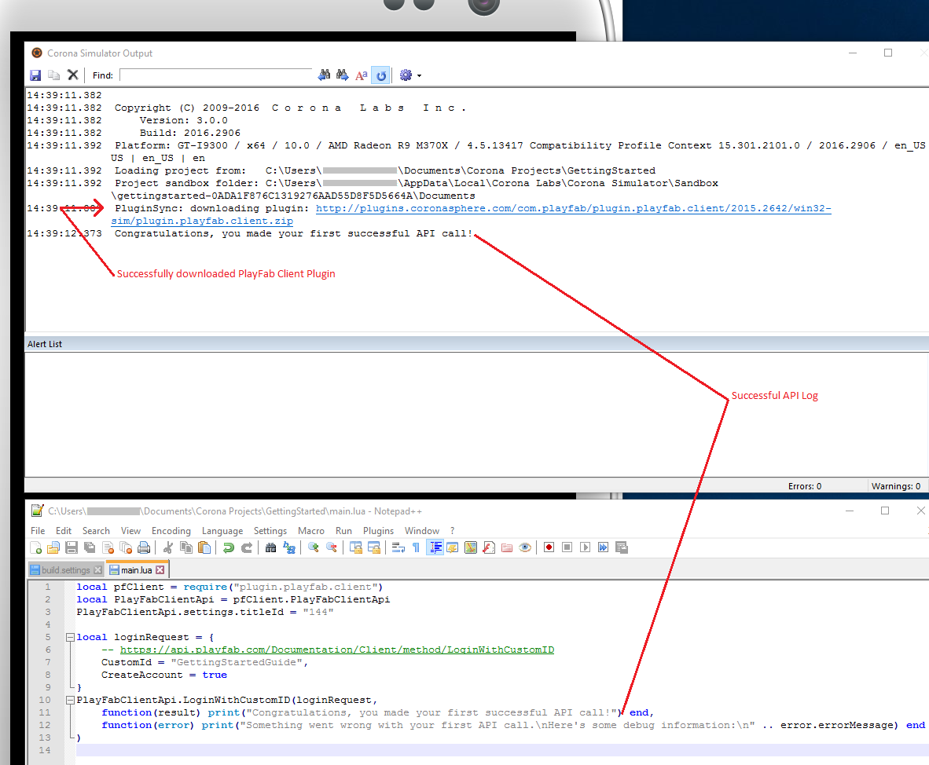
Task: Click the Save All toolbar icon
Action: click(90, 547)
